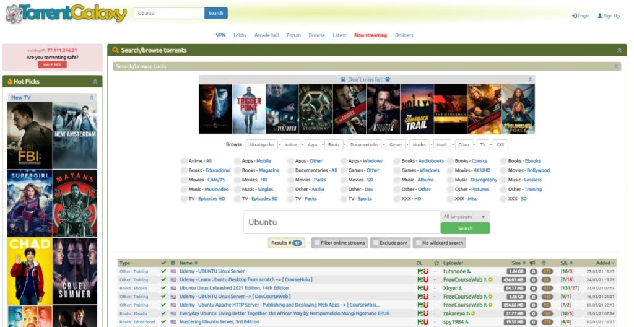
Task: Sort results by Name column
Action: [188, 263]
